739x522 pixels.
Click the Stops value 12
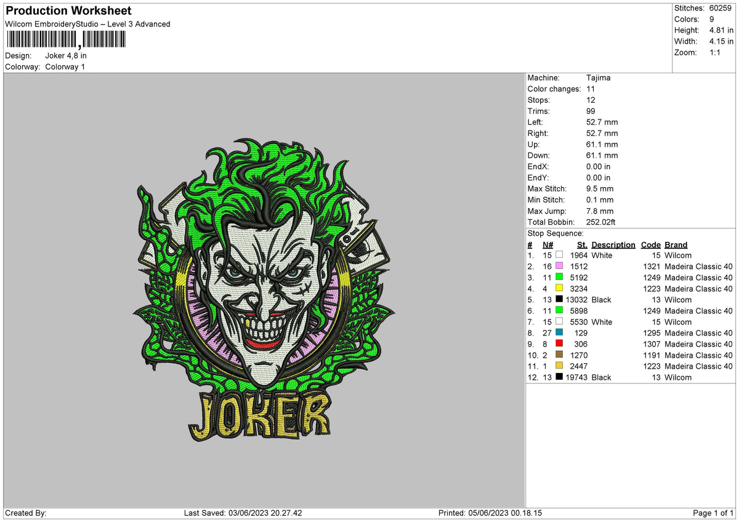pyautogui.click(x=591, y=100)
